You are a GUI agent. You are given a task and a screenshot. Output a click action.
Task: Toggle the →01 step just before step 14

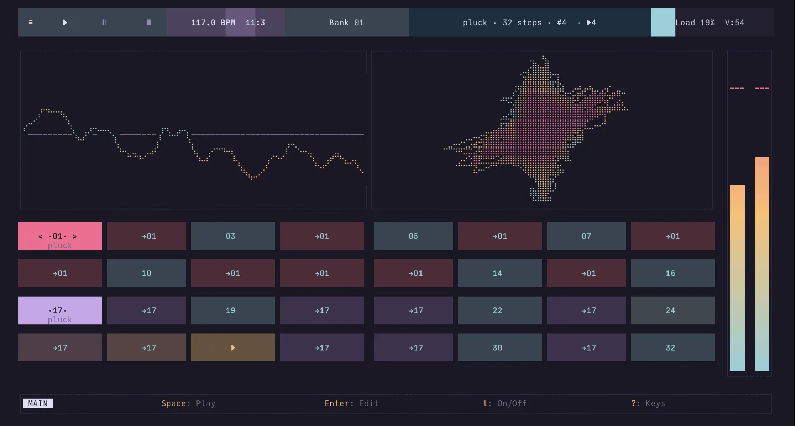pos(413,273)
